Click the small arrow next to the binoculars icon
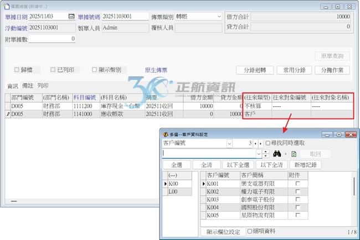Viewport: 360px width, 240px height. click(x=286, y=154)
